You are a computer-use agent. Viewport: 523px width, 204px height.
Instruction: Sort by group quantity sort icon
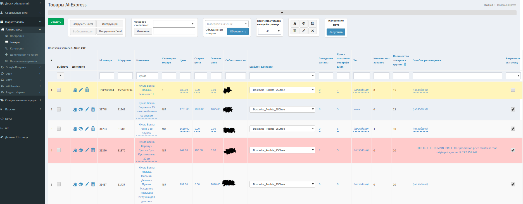[405, 64]
